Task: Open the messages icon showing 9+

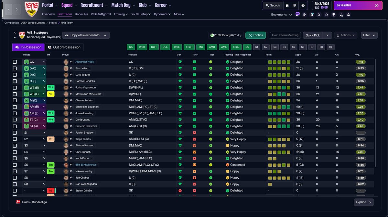Action: pos(298,15)
